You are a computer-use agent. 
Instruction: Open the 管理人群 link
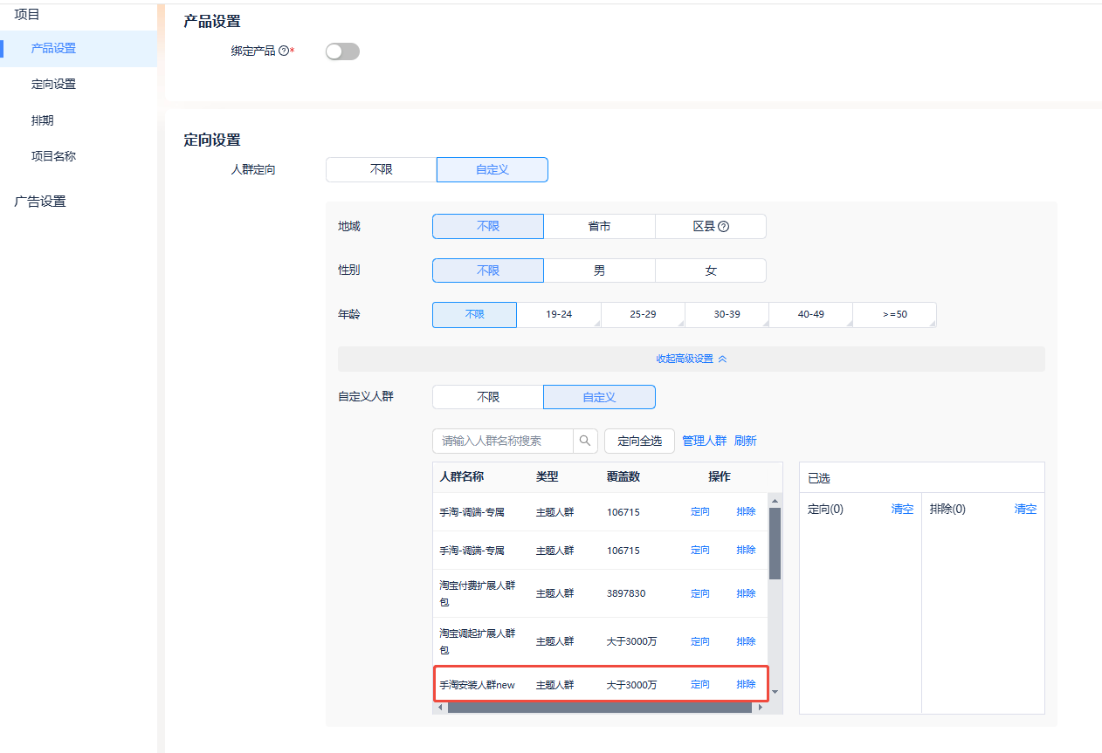pos(704,441)
